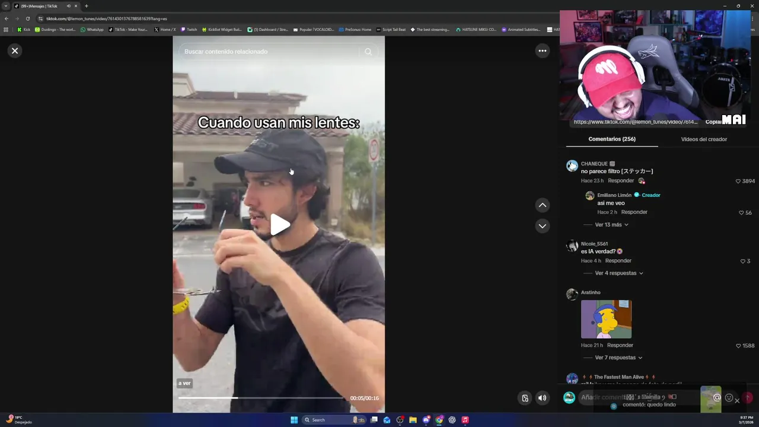Screen dimensions: 759x427
Task: Open OBS Studio from the taskbar
Action: [400, 420]
